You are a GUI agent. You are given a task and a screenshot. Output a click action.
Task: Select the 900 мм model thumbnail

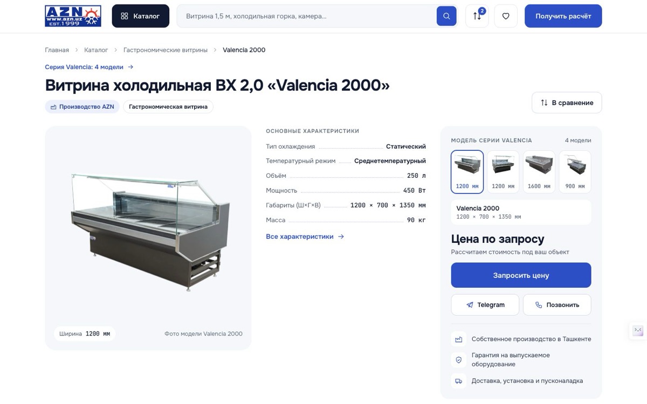575,172
